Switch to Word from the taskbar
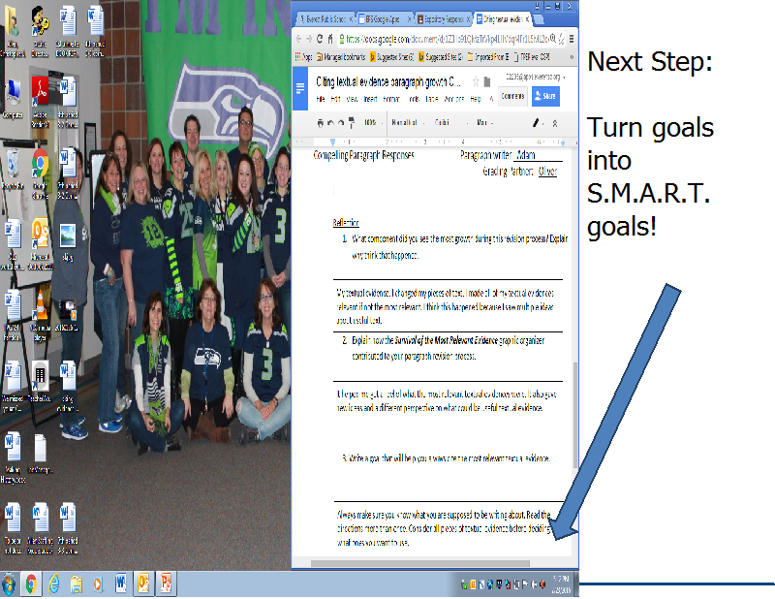 point(120,584)
